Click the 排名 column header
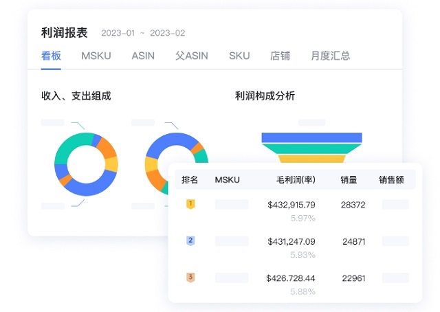Screen dimensions: 440x312 pyautogui.click(x=190, y=179)
